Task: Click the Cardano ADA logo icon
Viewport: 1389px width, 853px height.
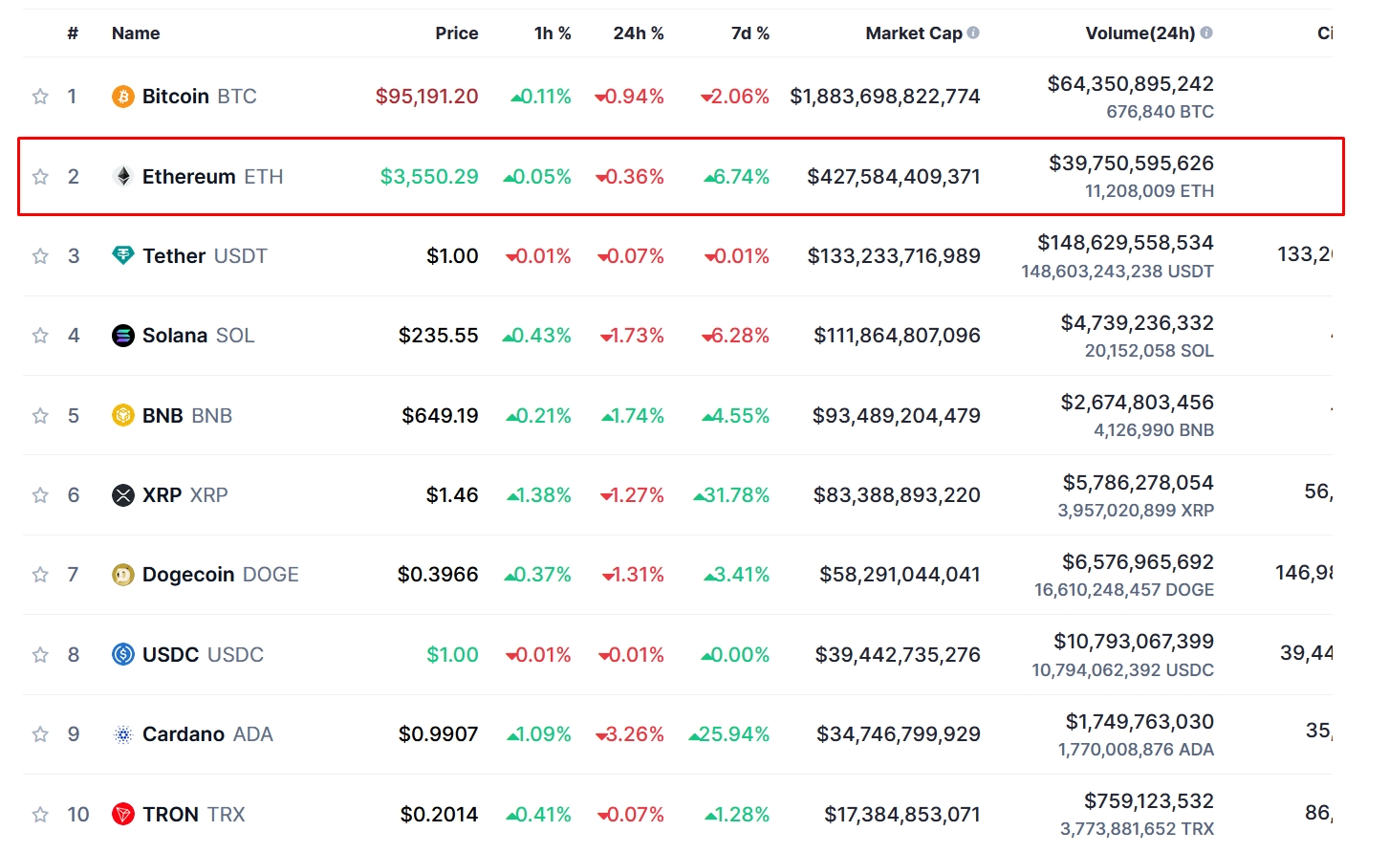Action: click(x=122, y=733)
